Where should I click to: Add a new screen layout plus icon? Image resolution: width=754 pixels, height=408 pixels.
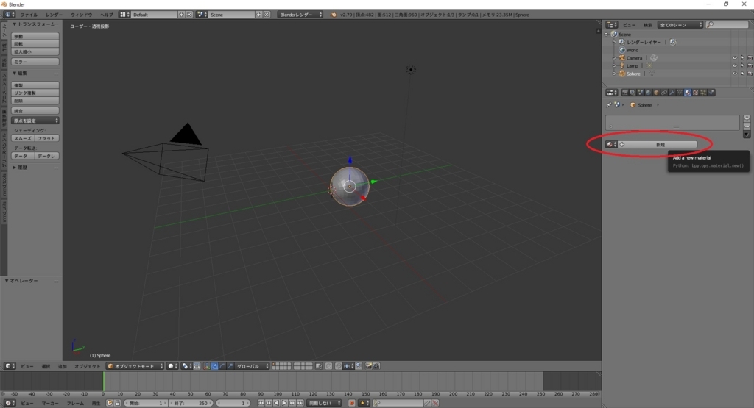(x=181, y=15)
